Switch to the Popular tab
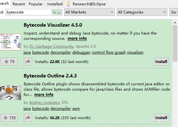178x127 pixels. coord(36,4)
